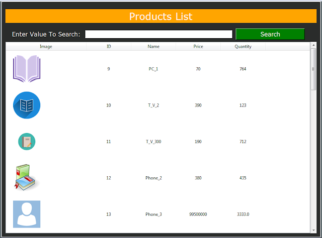The height and width of the screenshot is (238, 322).
Task: Select name cell "T_V_300"
Action: coord(153,142)
